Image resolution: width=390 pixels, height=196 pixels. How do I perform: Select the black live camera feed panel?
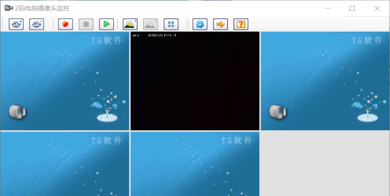(195, 81)
